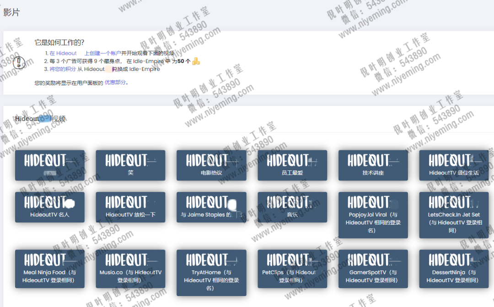This screenshot has height=307, width=494.
Task: Open the LetsCheck.In Jet Set card
Action: point(454,215)
